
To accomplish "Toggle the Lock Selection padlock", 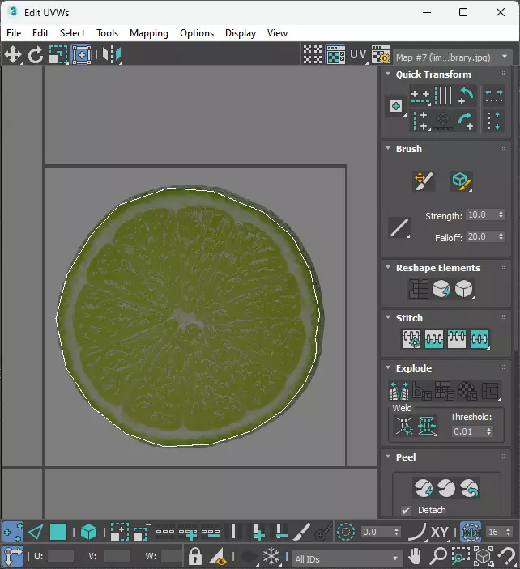I will 195,556.
